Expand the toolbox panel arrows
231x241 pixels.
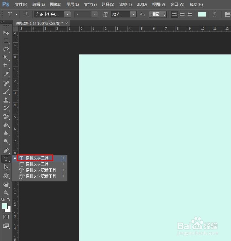(x=3, y=22)
